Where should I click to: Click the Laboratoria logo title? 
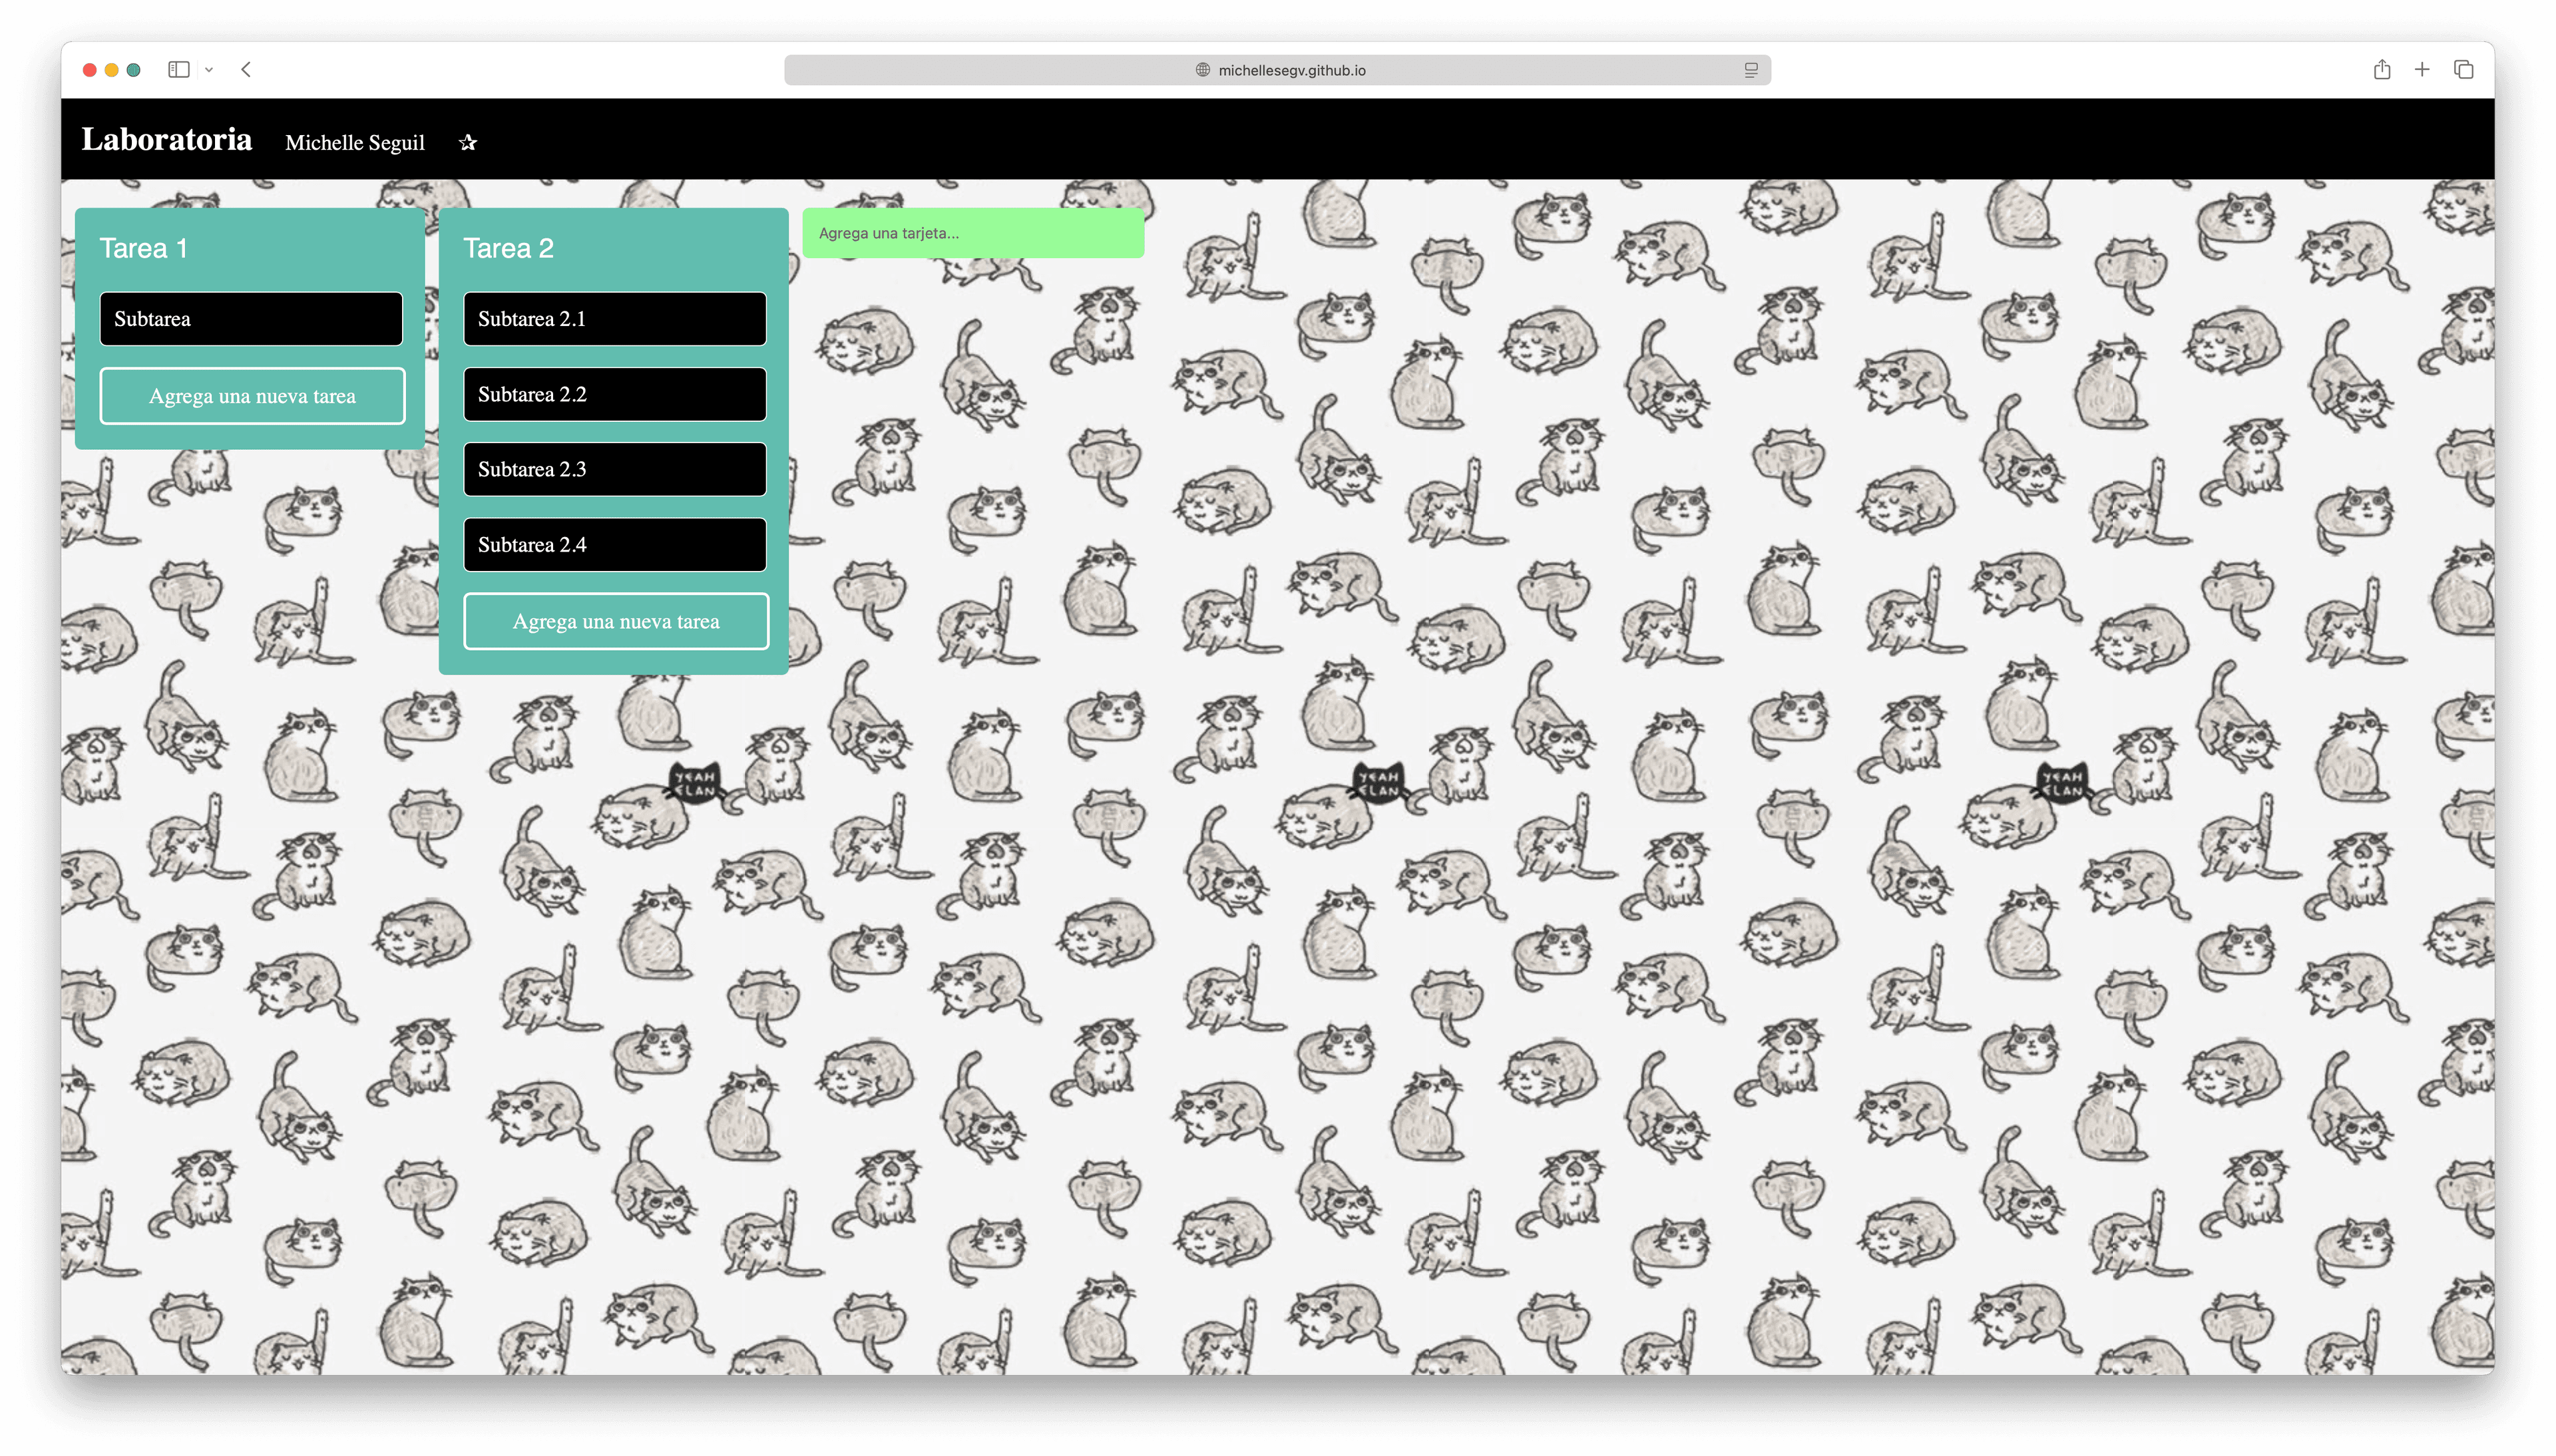(166, 140)
